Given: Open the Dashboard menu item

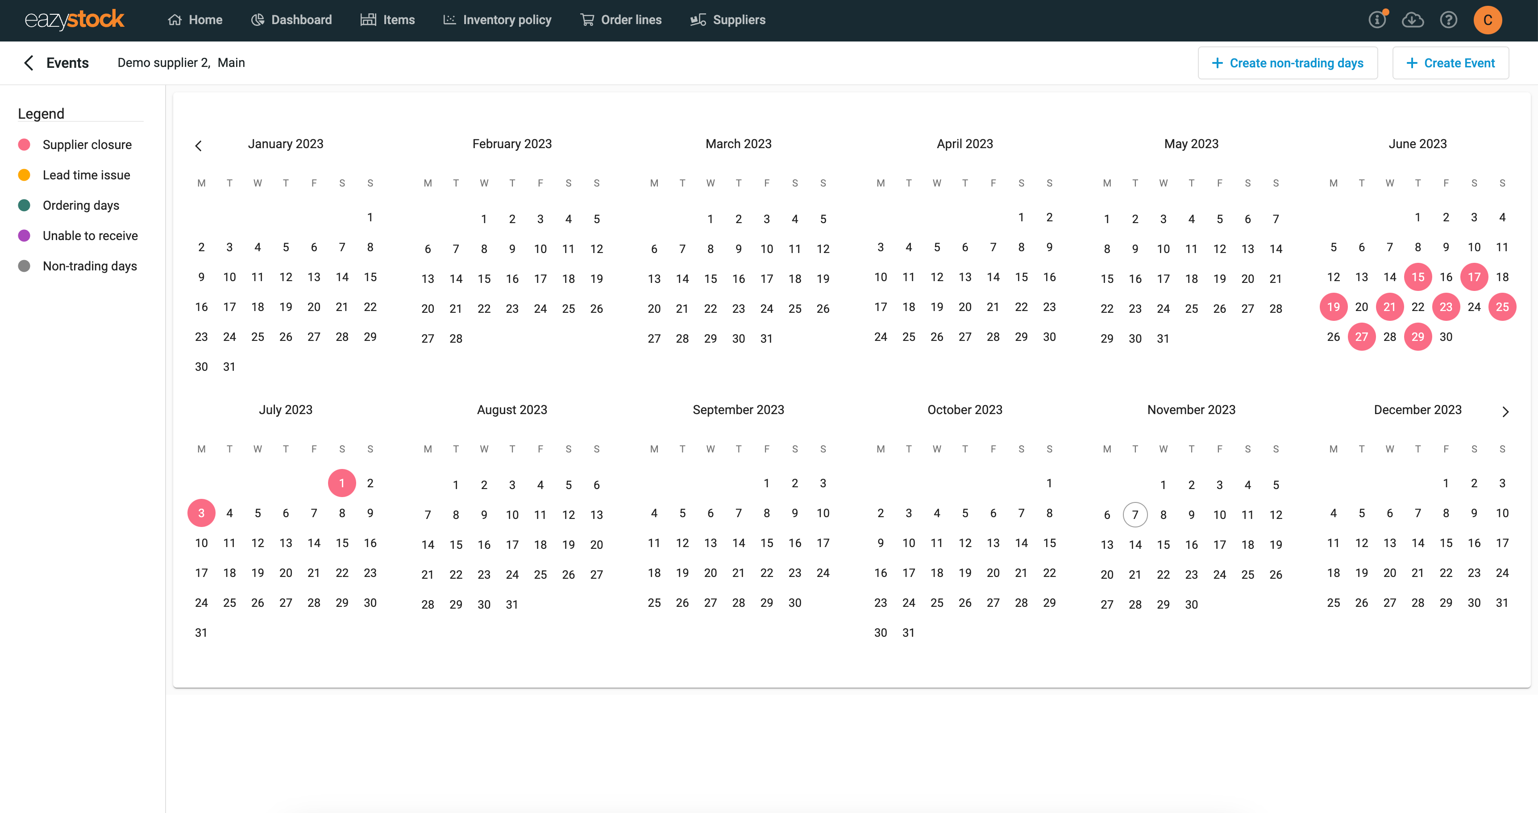Looking at the screenshot, I should click(x=291, y=20).
